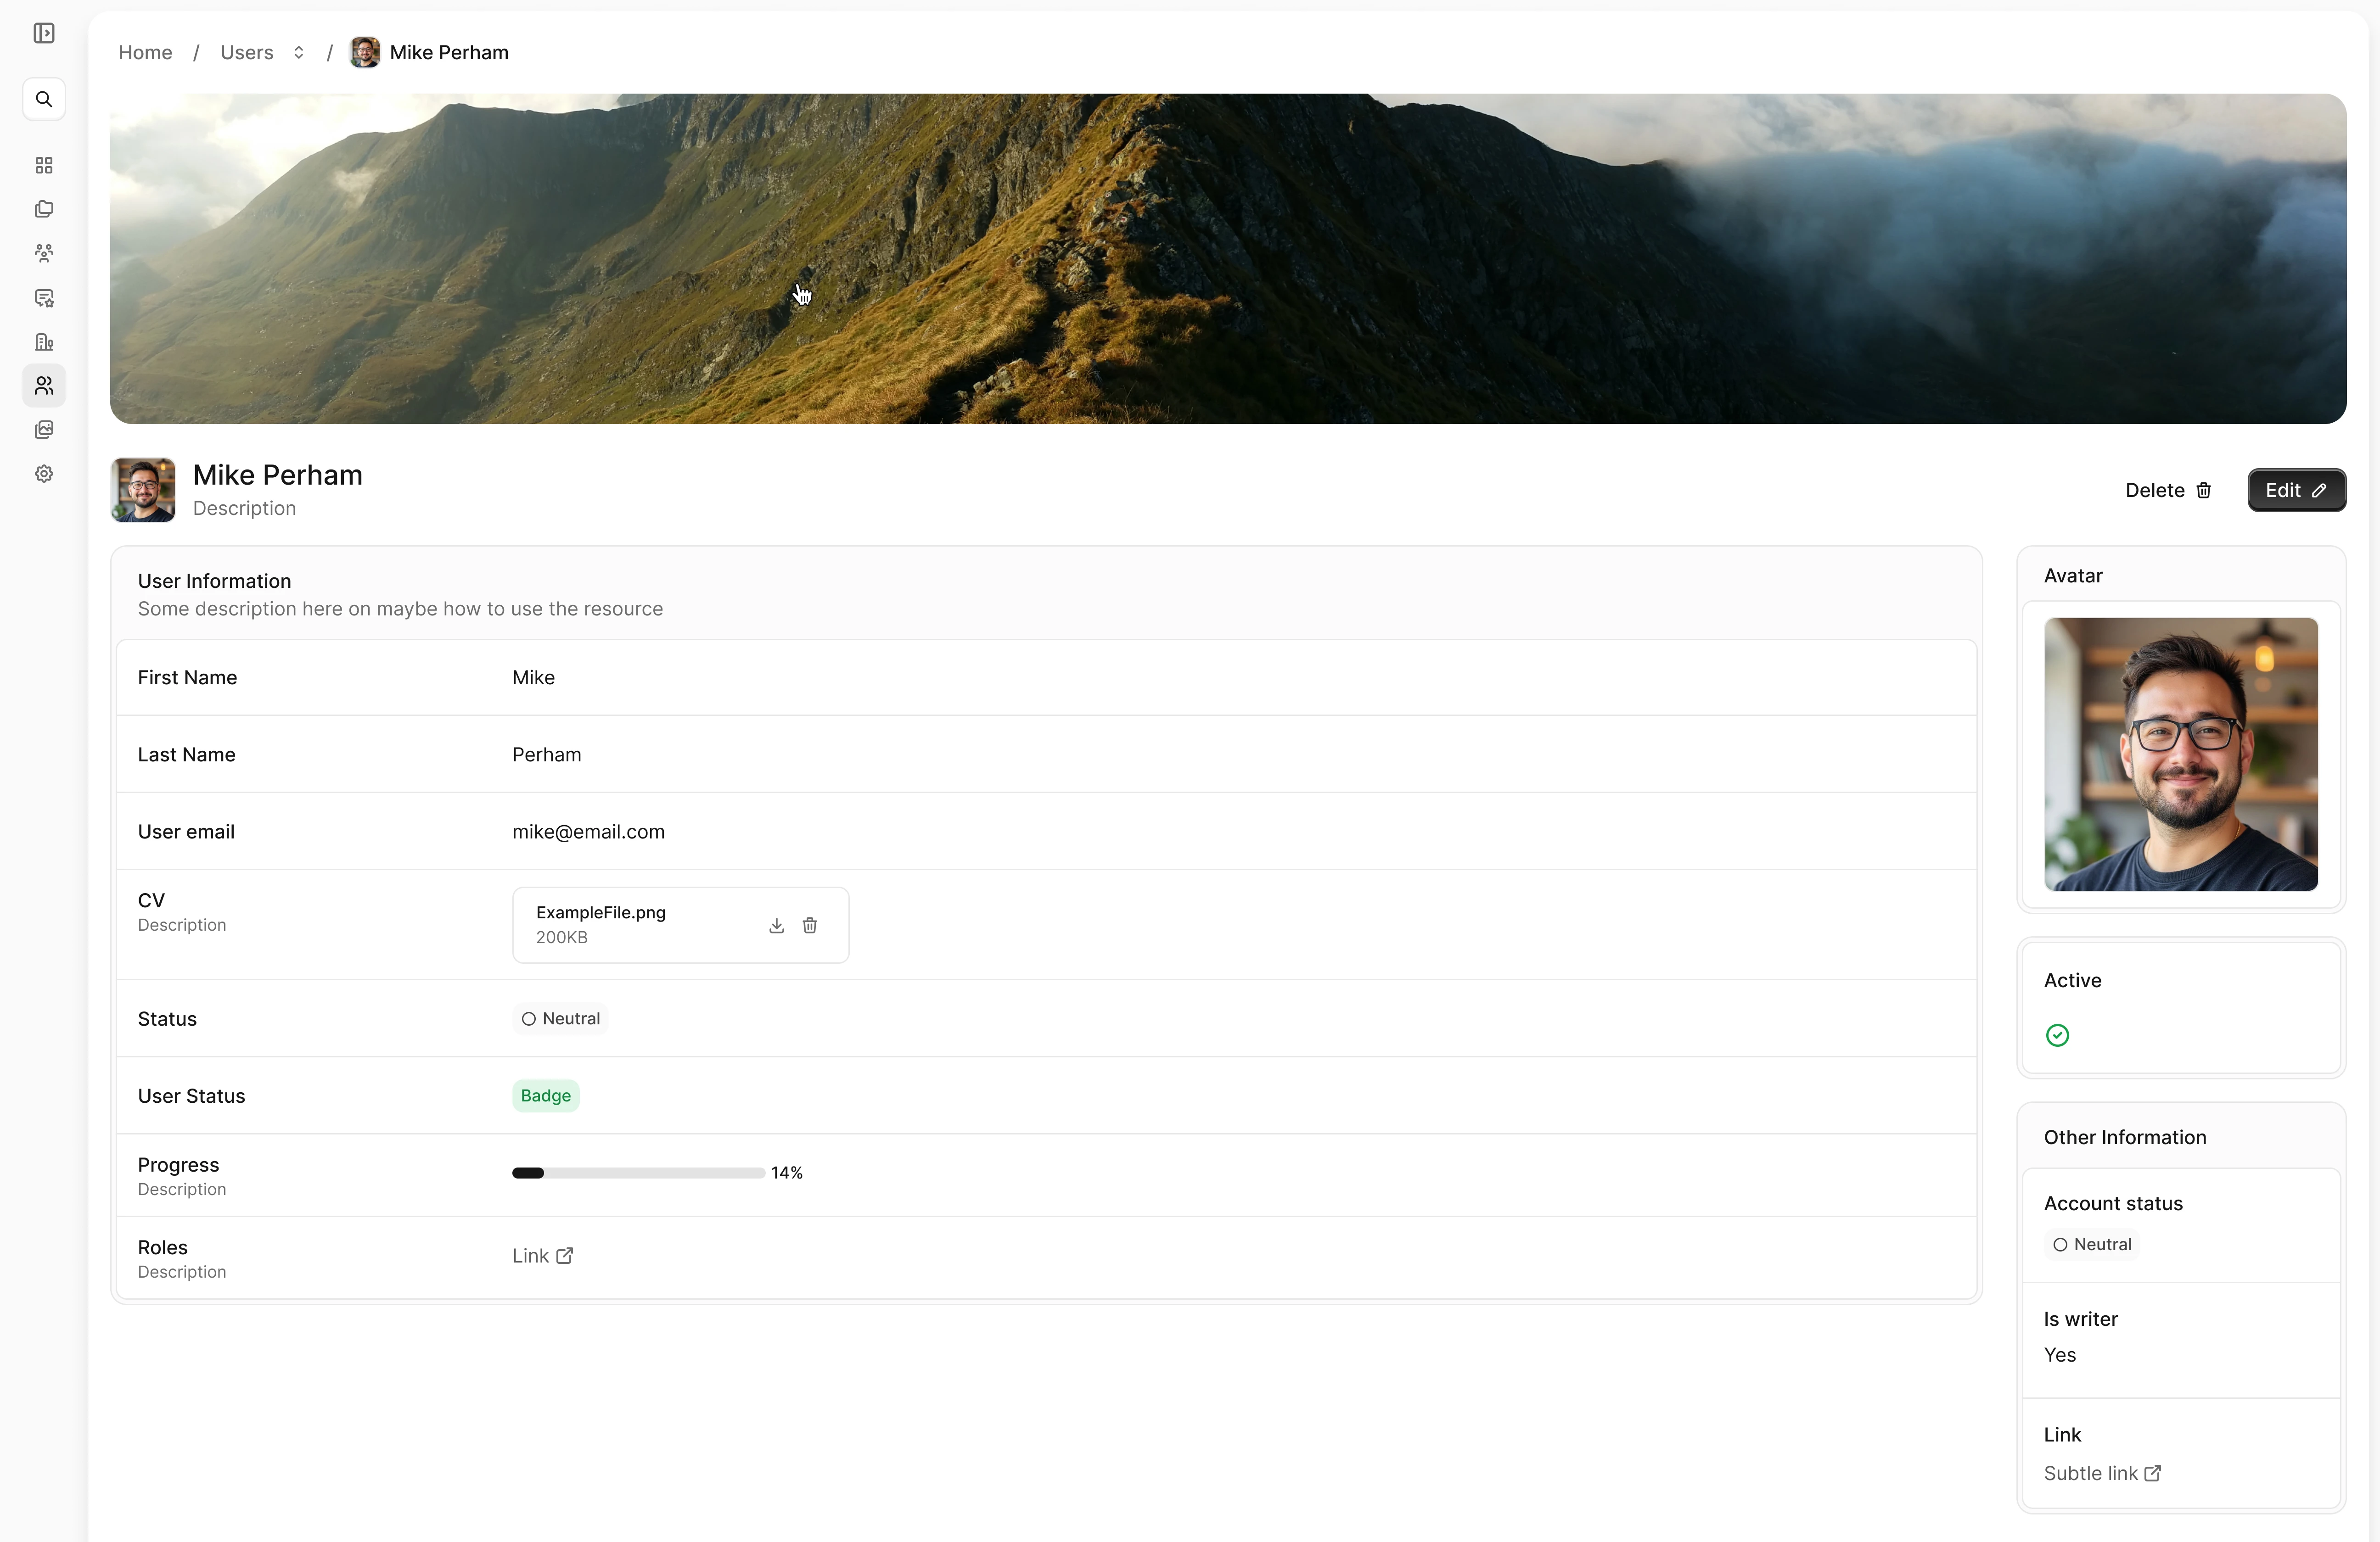Click the 14% progress bar
The height and width of the screenshot is (1542, 2380).
[x=638, y=1172]
